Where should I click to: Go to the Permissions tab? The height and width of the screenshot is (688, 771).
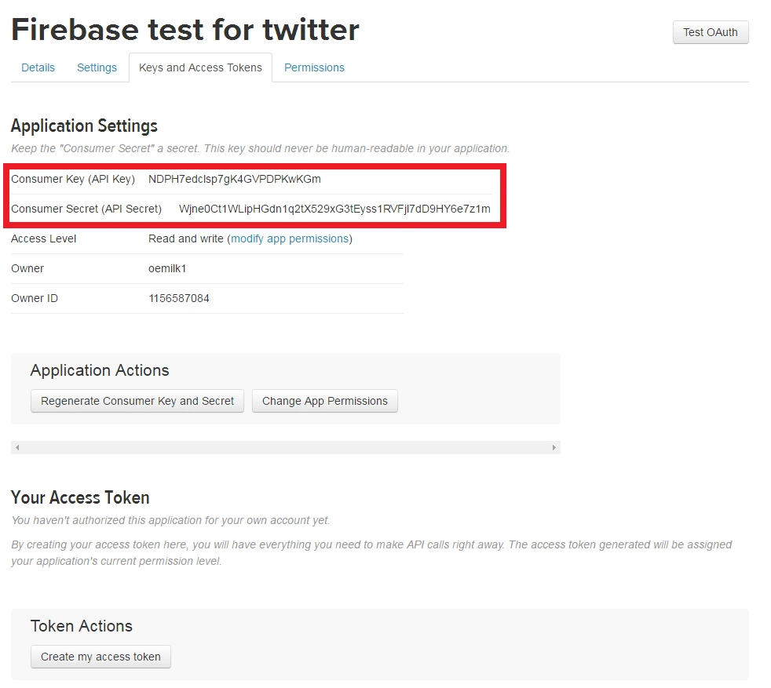pos(314,67)
